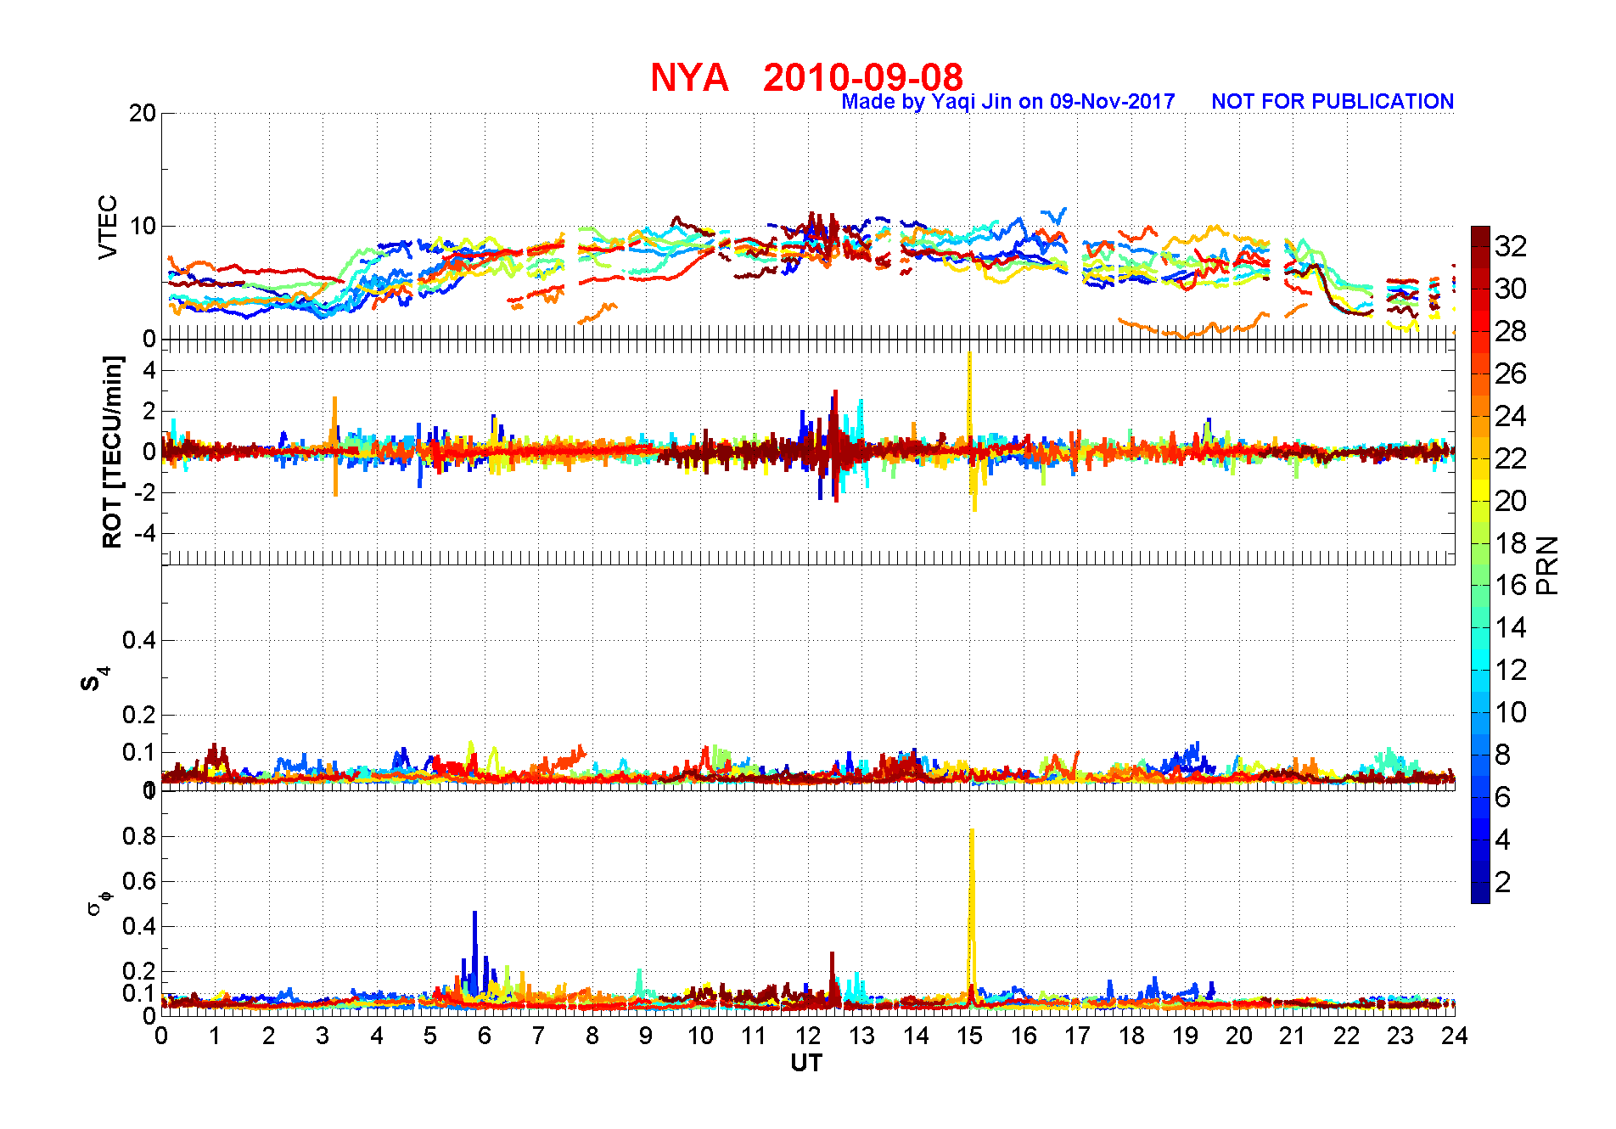Viewport: 1616px width, 1129px height.
Task: Click the "0.6" tick on the sigma-phi axis
Action: [x=139, y=882]
